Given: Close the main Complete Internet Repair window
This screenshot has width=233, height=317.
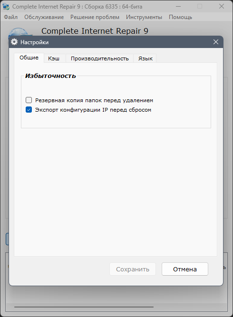Looking at the screenshot, I should click(x=222, y=7).
